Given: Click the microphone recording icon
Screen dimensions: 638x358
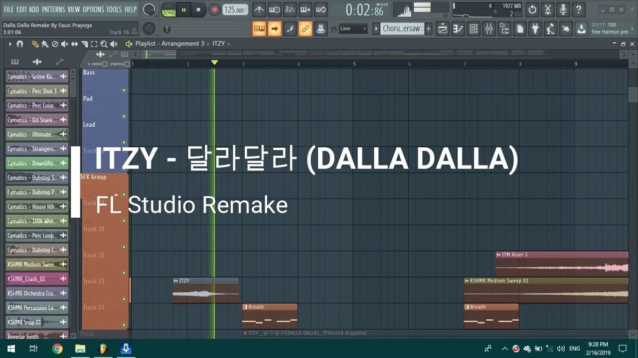Looking at the screenshot, I should tap(563, 9).
